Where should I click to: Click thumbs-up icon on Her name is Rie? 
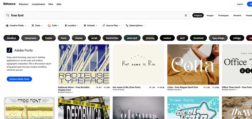(150, 87)
